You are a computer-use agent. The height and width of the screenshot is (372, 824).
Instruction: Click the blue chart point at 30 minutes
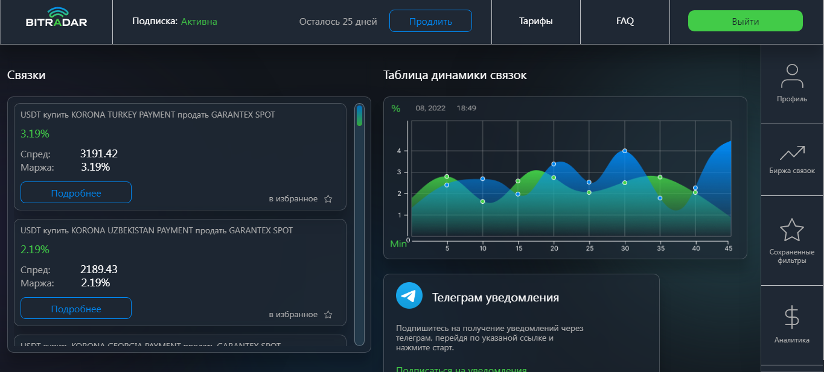[625, 151]
